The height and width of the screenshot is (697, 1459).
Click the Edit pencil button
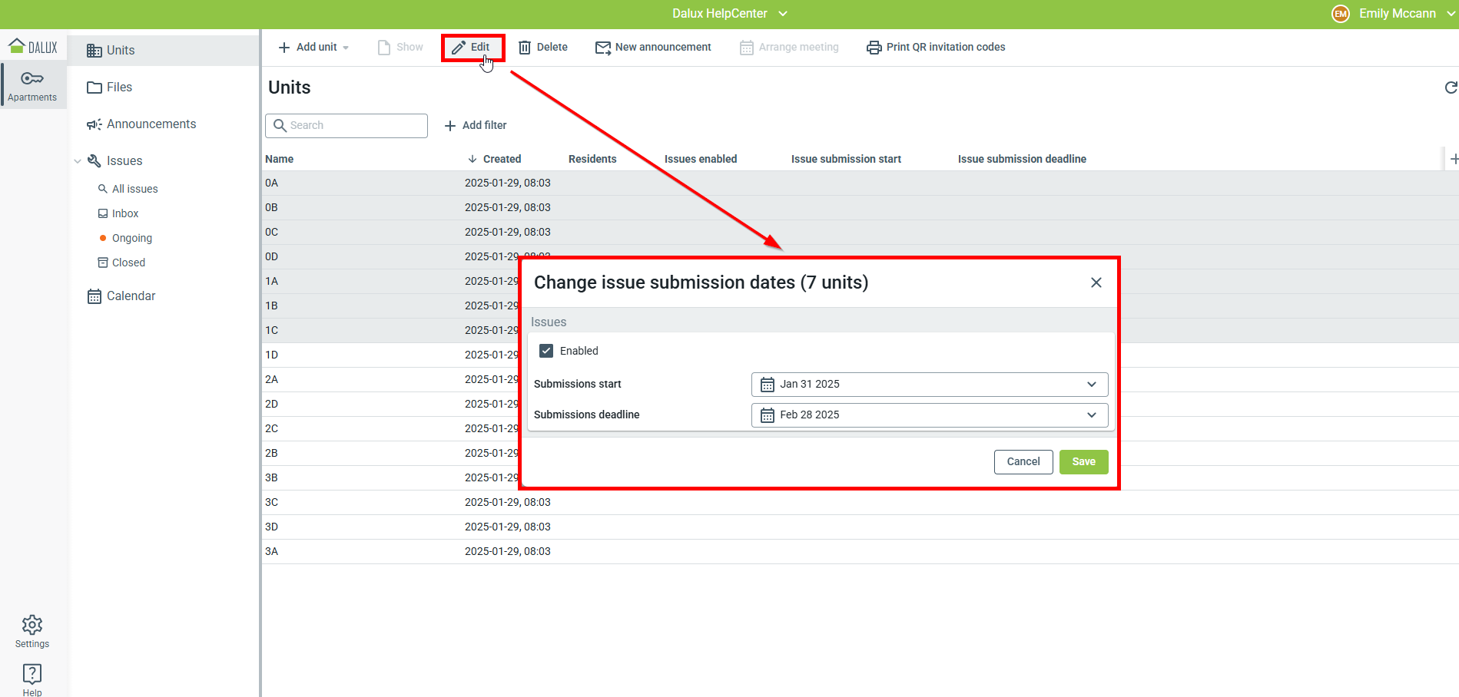[473, 48]
